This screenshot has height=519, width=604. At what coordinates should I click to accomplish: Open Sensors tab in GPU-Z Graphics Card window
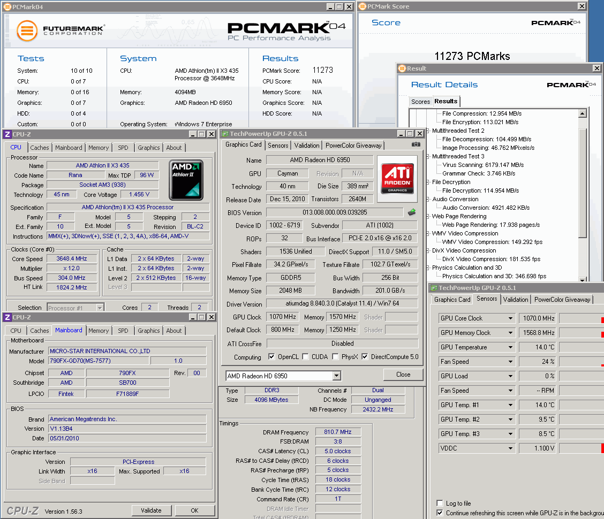[278, 145]
